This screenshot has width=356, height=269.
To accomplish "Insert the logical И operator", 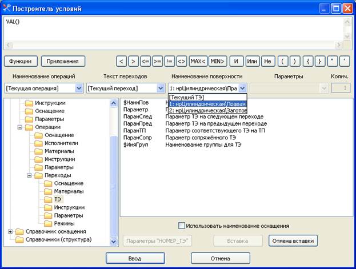I will [x=237, y=61].
